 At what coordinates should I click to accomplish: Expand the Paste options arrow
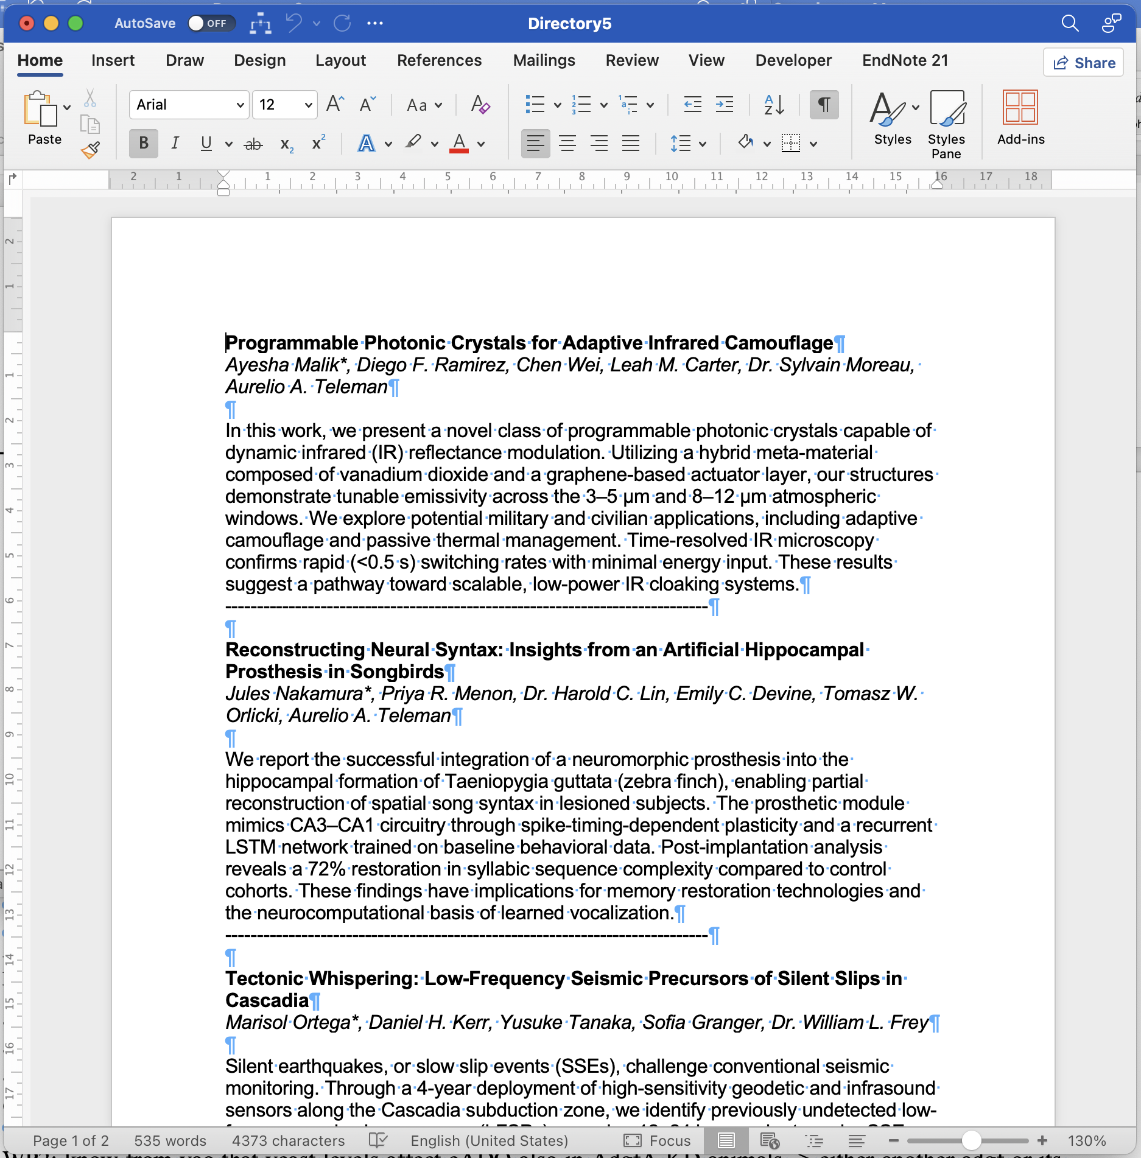pyautogui.click(x=67, y=107)
